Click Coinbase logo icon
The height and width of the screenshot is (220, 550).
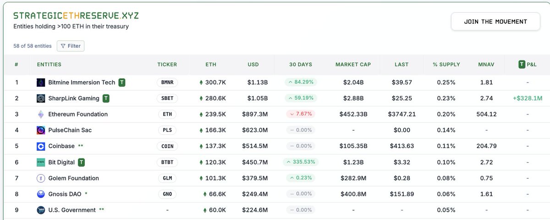point(40,146)
